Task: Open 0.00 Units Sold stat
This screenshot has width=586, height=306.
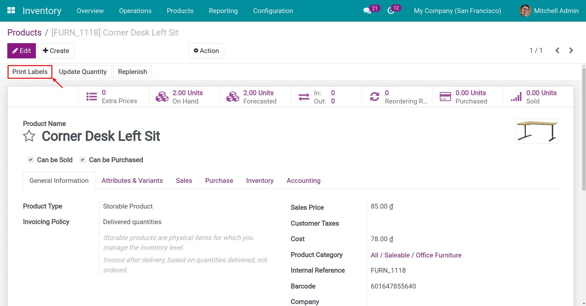Action: tap(538, 97)
